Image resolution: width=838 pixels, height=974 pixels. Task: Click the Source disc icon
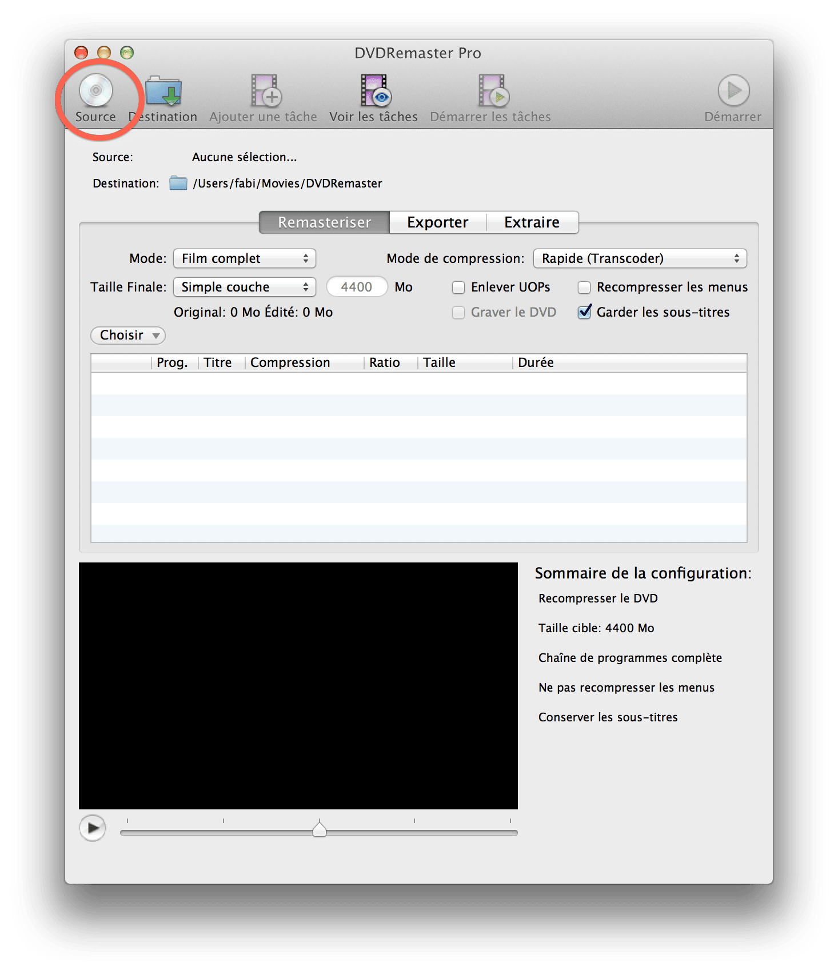[96, 90]
